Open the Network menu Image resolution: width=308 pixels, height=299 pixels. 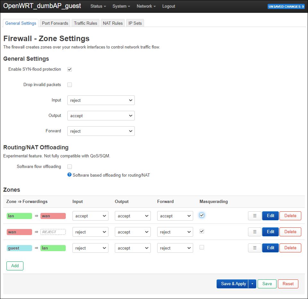click(x=146, y=6)
